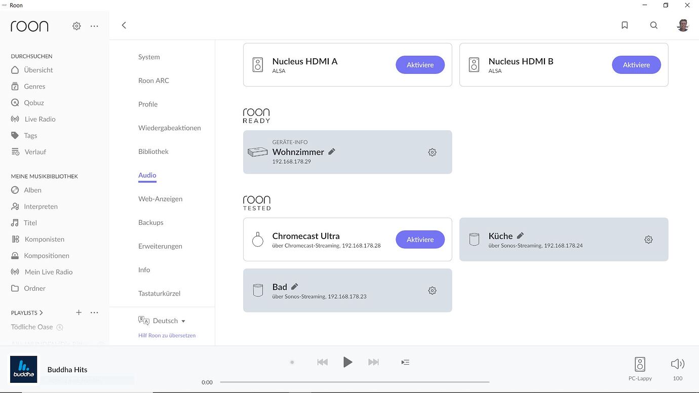The width and height of the screenshot is (699, 393).
Task: Select the Audio settings tab
Action: (x=147, y=175)
